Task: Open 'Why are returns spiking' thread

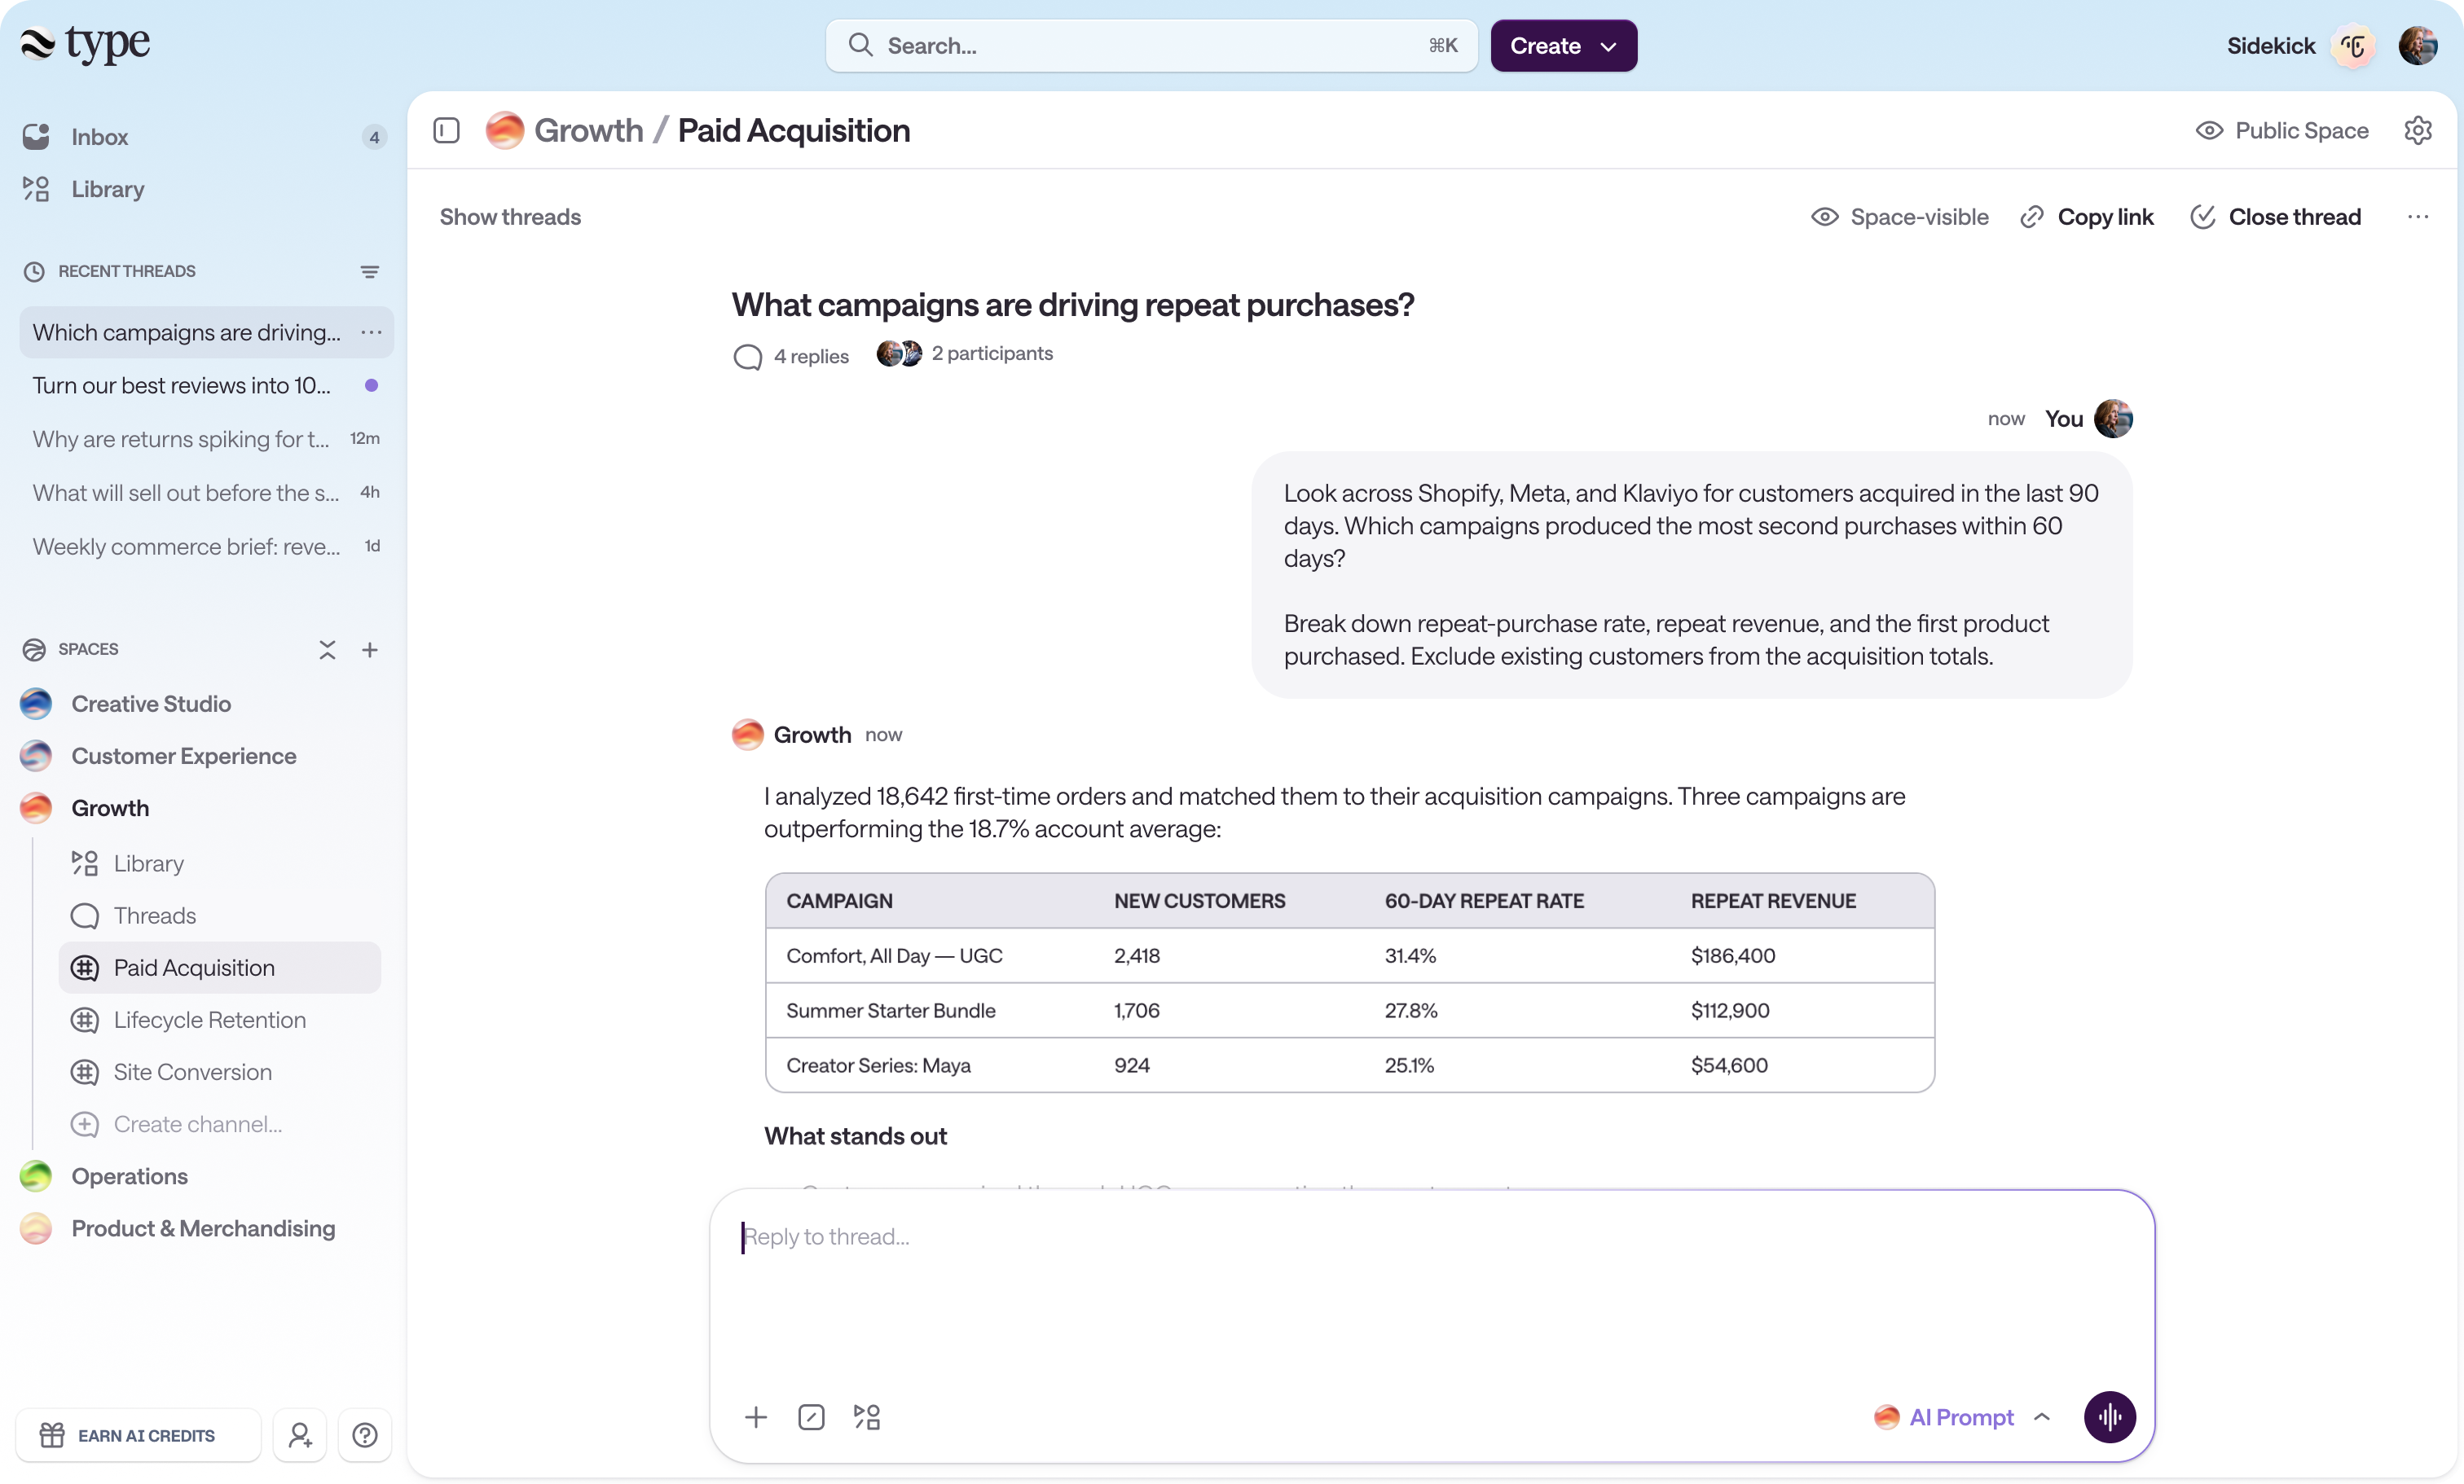Action: (x=206, y=439)
